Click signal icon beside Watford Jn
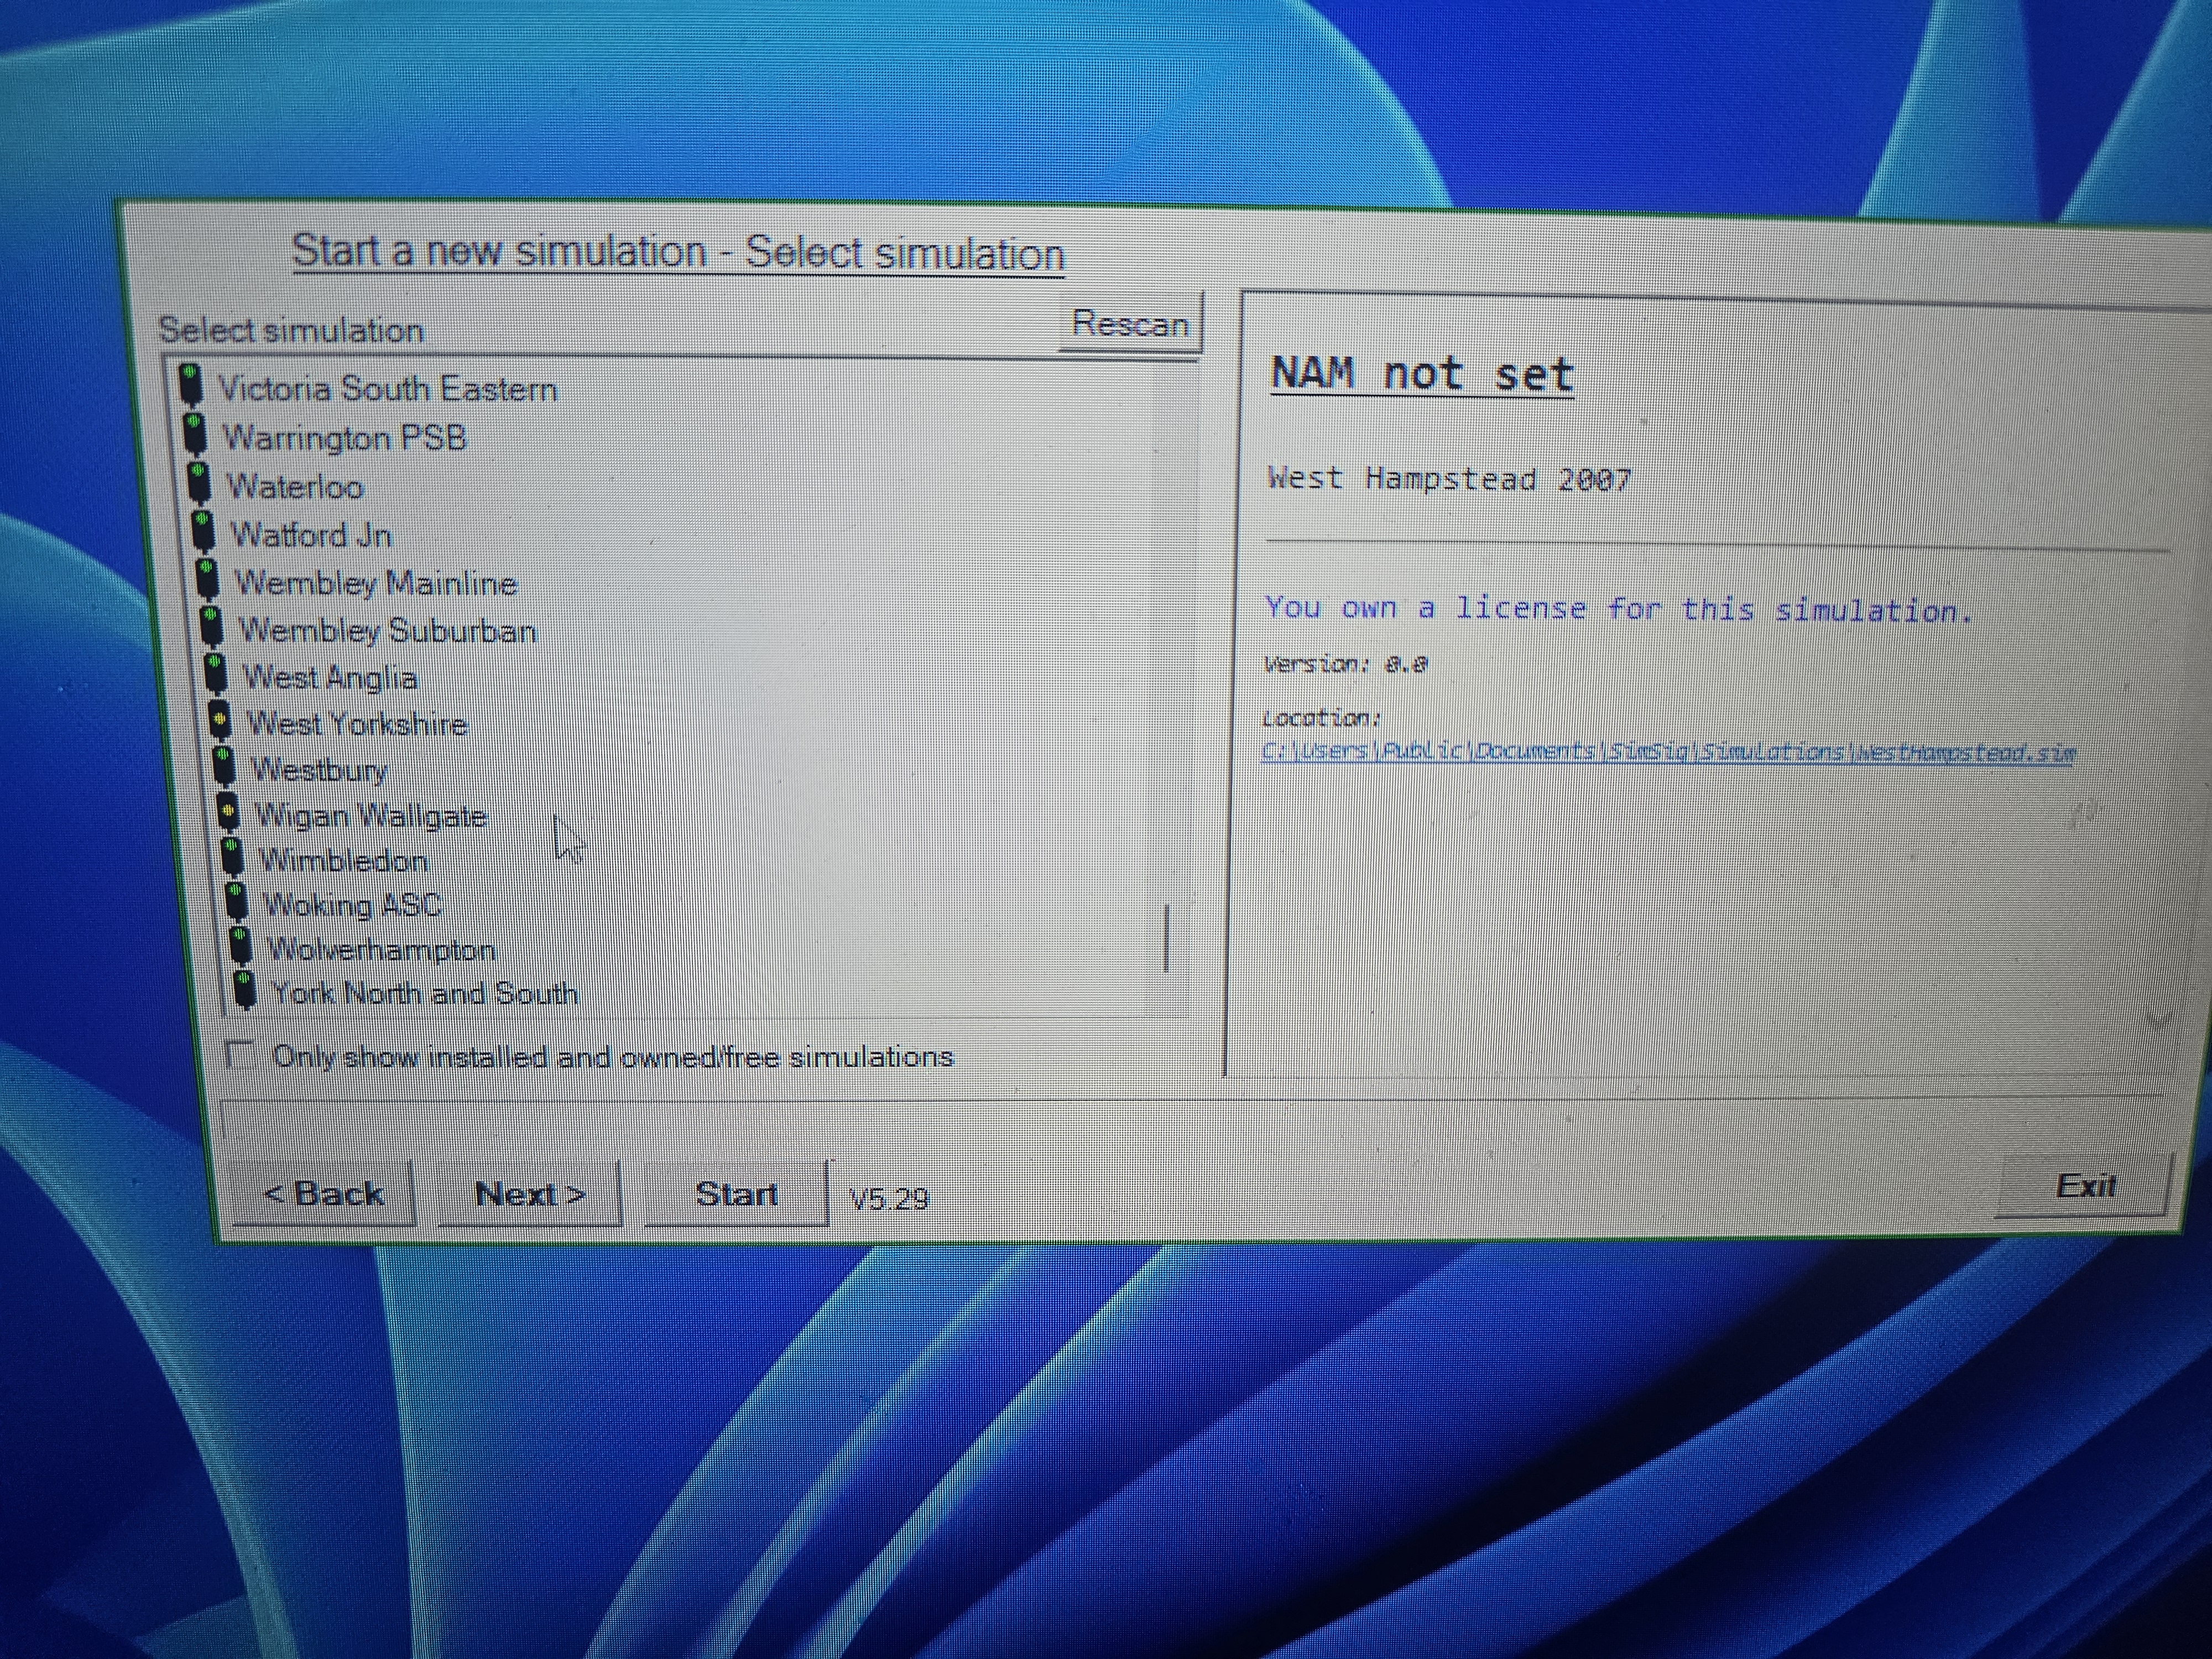 click(203, 532)
